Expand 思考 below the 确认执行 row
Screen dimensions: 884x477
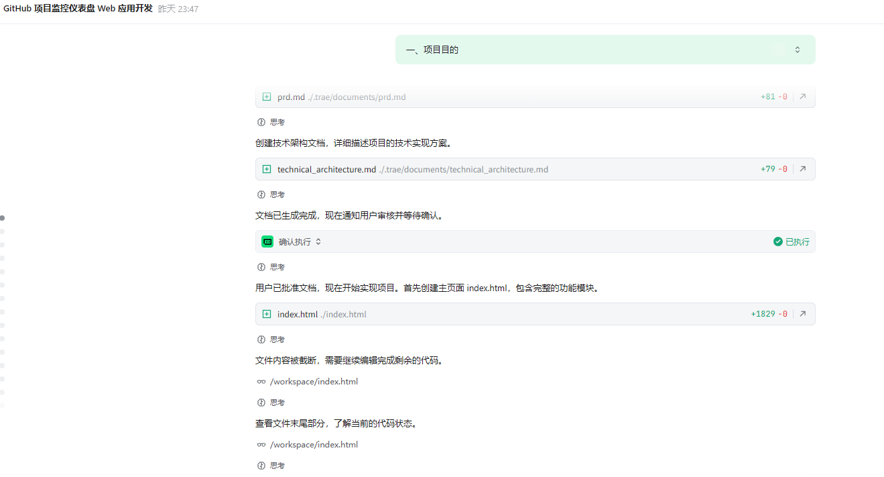(x=271, y=267)
